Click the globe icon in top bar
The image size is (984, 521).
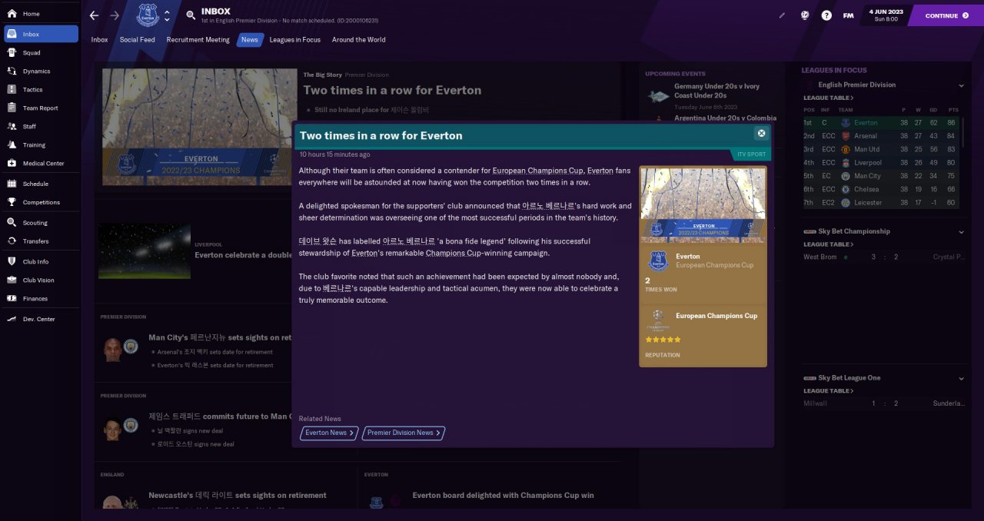805,15
